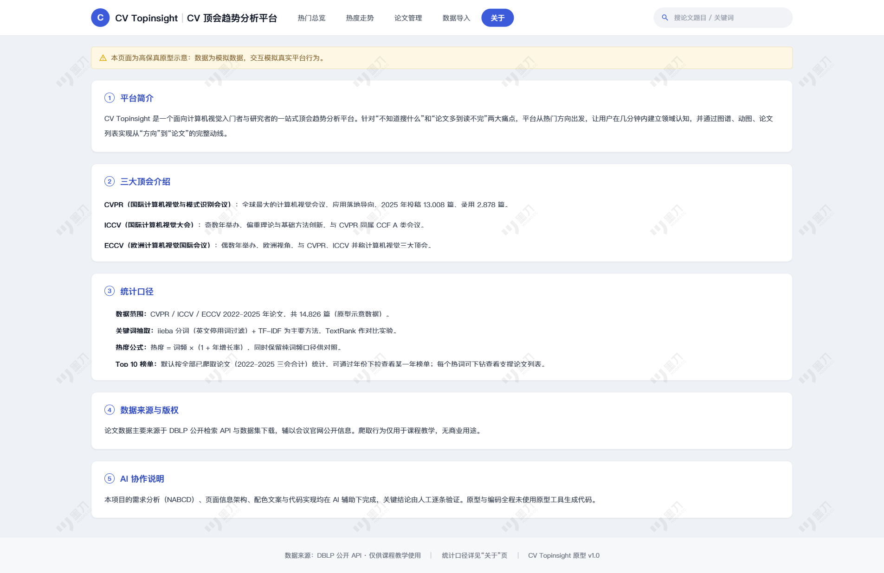This screenshot has width=884, height=573.
Task: Click the CV Topinsight brand title
Action: (x=146, y=18)
